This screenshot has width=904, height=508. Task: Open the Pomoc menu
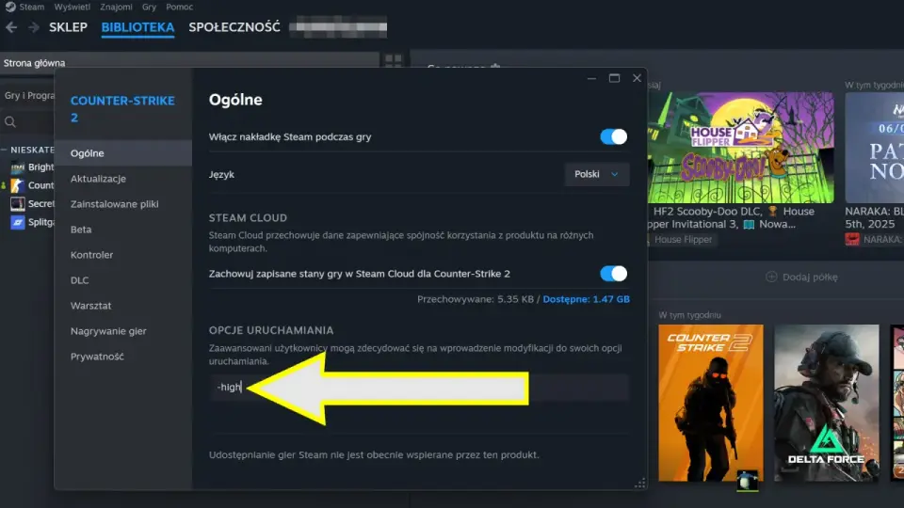pos(179,7)
